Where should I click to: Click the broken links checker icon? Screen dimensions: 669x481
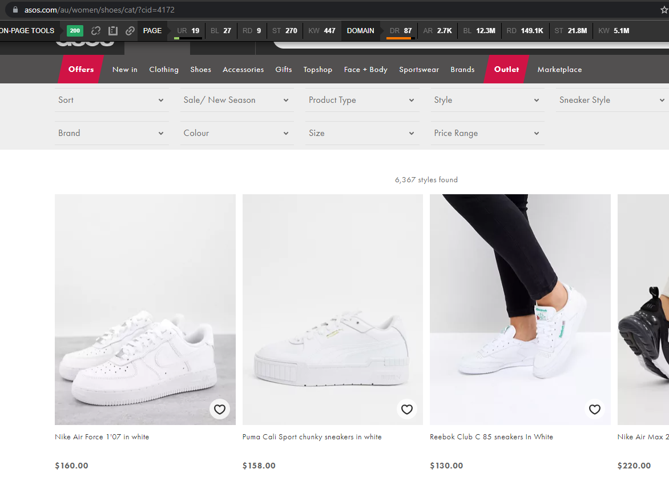[x=96, y=31]
